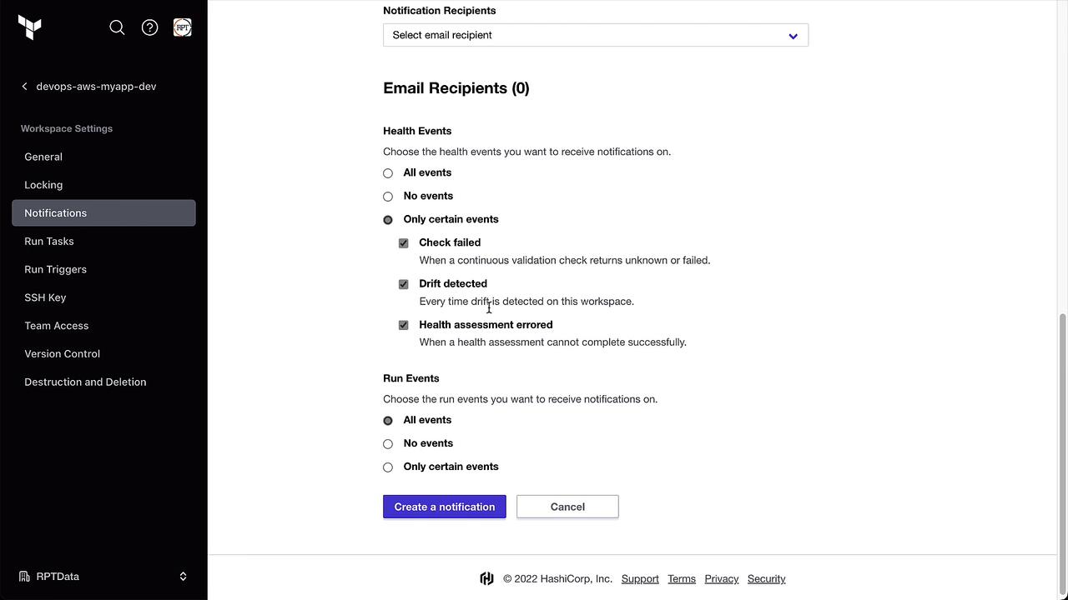
Task: Go to Version Control settings
Action: point(62,353)
